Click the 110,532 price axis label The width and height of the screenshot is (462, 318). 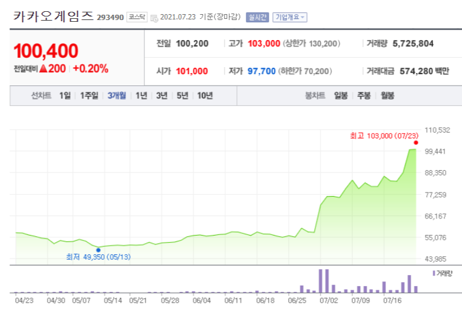[437, 130]
